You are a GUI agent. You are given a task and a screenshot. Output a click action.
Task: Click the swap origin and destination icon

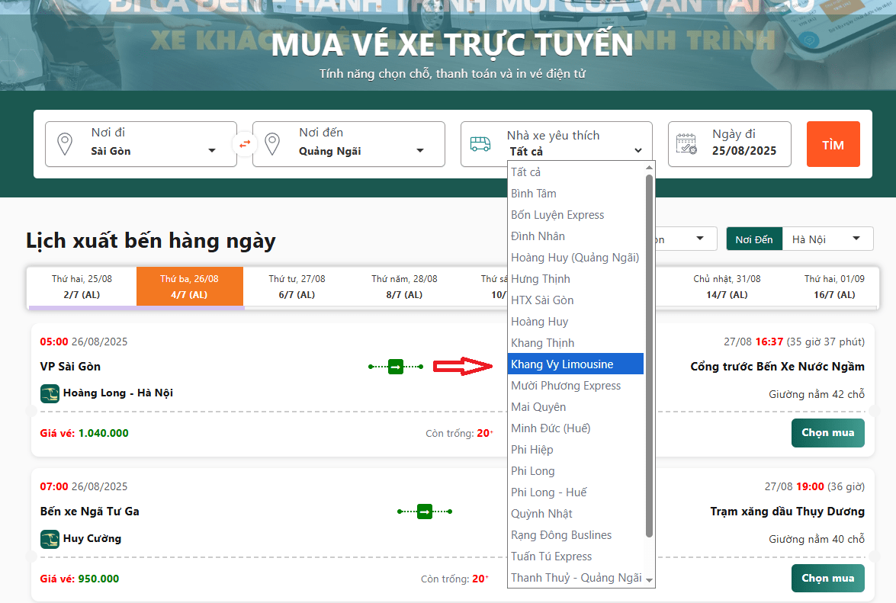245,143
